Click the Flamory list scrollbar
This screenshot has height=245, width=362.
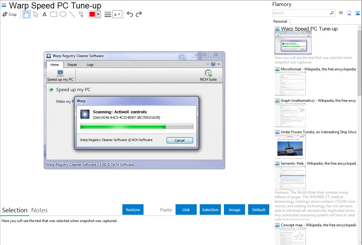[360, 62]
